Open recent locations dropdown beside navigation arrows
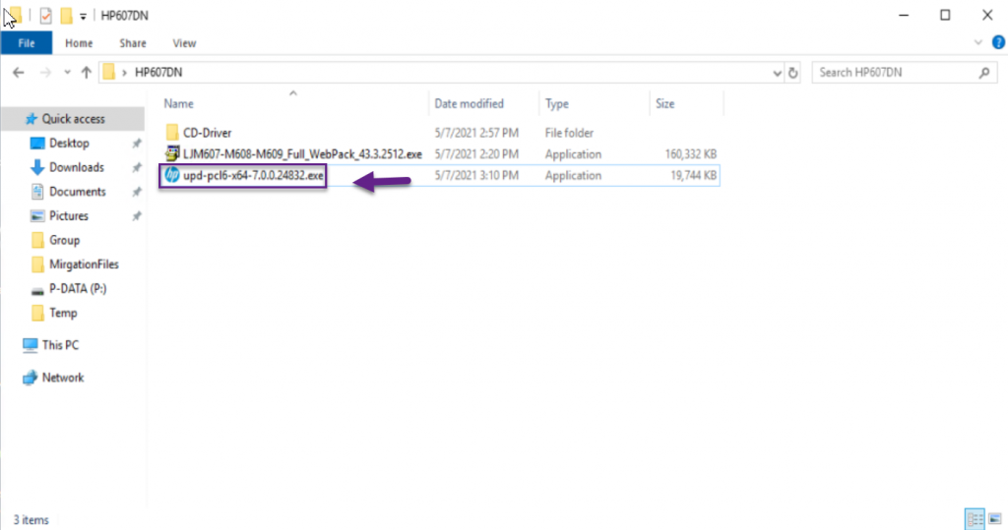This screenshot has width=1008, height=530. [x=67, y=73]
